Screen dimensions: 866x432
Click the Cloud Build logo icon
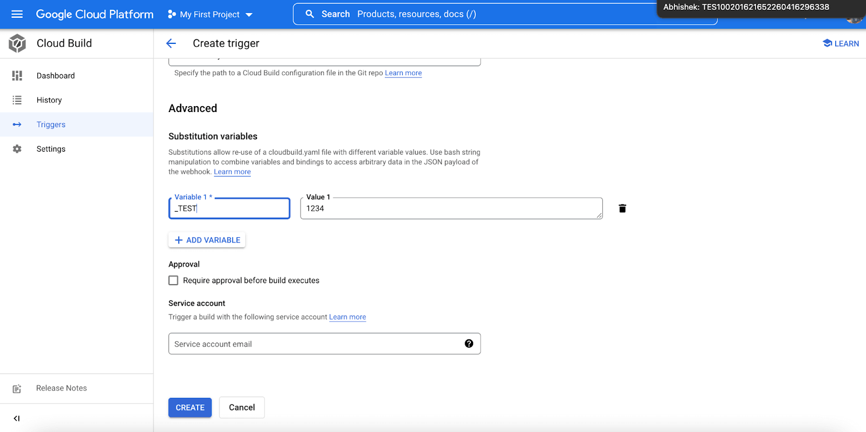click(17, 43)
